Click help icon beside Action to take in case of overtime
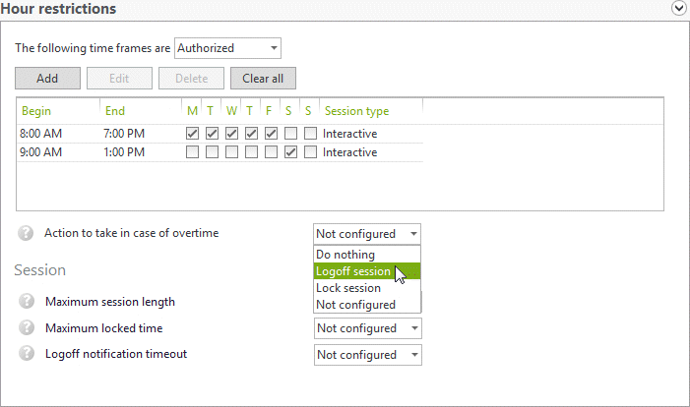The height and width of the screenshot is (407, 690). click(x=27, y=234)
